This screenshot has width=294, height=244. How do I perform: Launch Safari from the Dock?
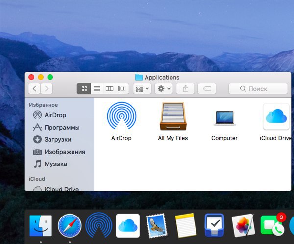[x=70, y=226]
